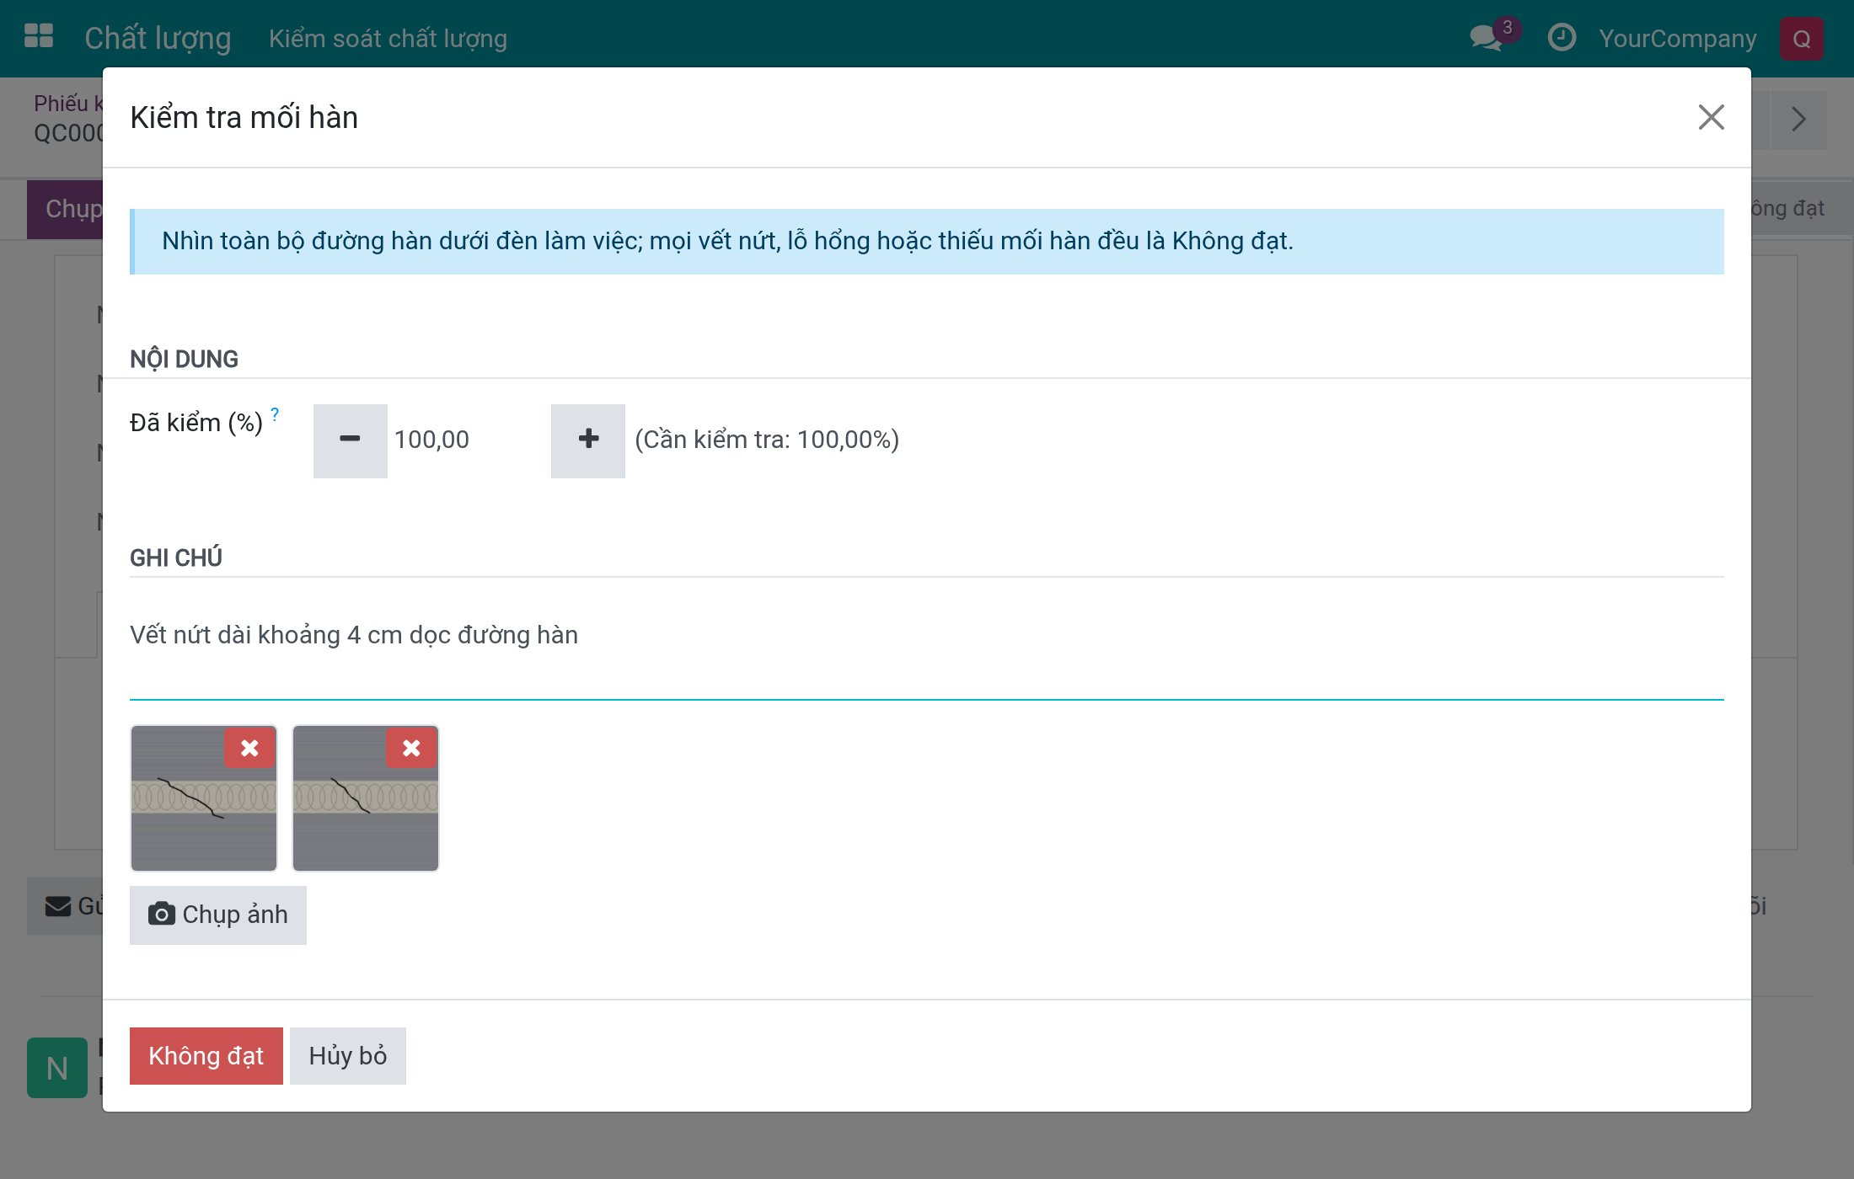Open the Chất lượng app title
Image resolution: width=1854 pixels, height=1179 pixels.
pos(158,38)
